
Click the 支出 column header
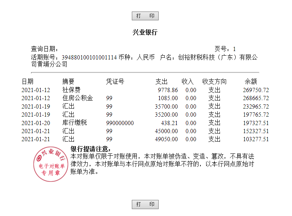(161, 81)
